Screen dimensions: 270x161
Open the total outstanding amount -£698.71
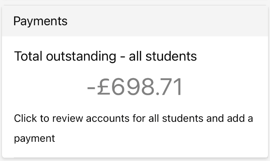(135, 87)
